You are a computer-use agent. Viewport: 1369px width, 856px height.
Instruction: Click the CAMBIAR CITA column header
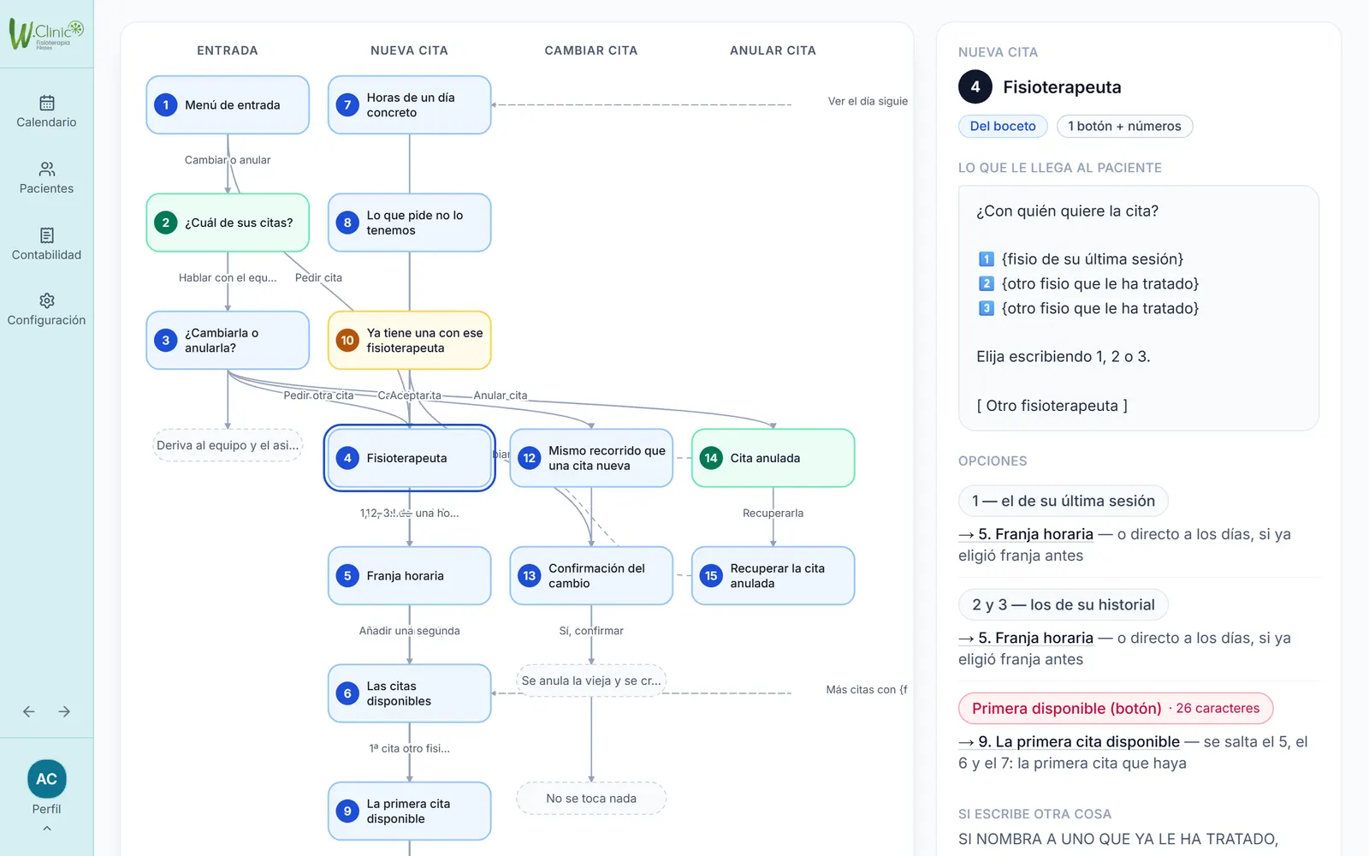pos(591,51)
